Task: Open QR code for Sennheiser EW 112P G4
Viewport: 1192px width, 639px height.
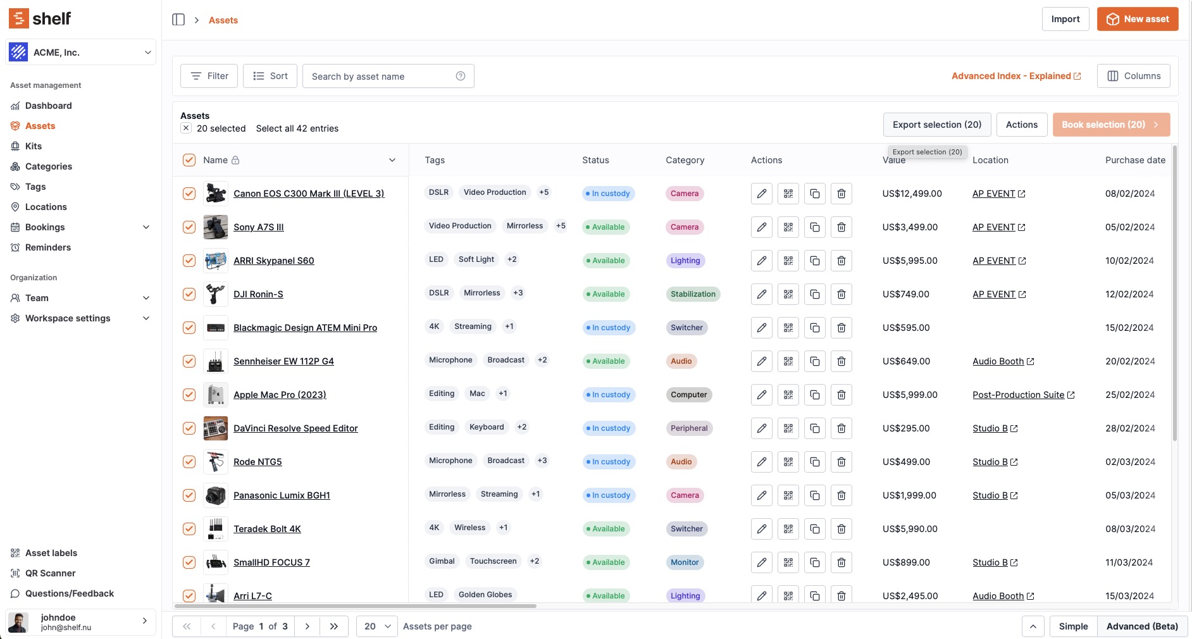Action: pyautogui.click(x=788, y=361)
